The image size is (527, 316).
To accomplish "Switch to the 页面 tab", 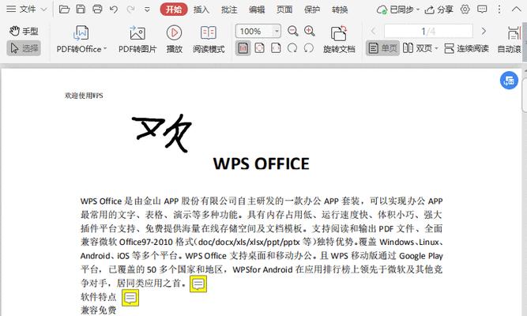I will pyautogui.click(x=284, y=9).
